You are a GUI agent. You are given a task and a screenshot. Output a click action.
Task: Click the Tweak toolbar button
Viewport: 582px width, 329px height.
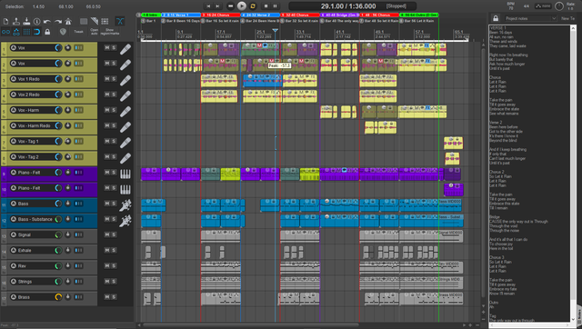tap(79, 32)
